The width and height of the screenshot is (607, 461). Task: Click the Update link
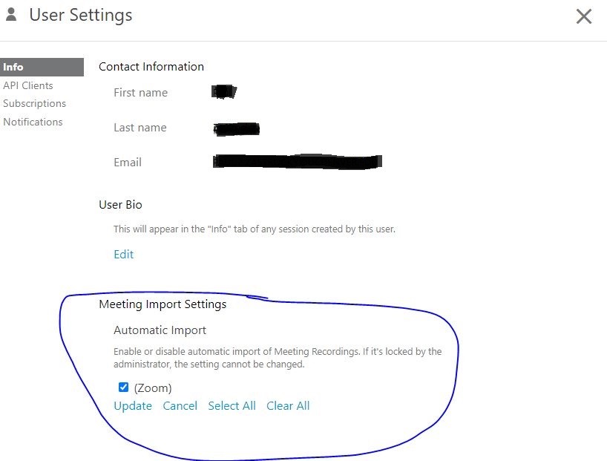(133, 405)
